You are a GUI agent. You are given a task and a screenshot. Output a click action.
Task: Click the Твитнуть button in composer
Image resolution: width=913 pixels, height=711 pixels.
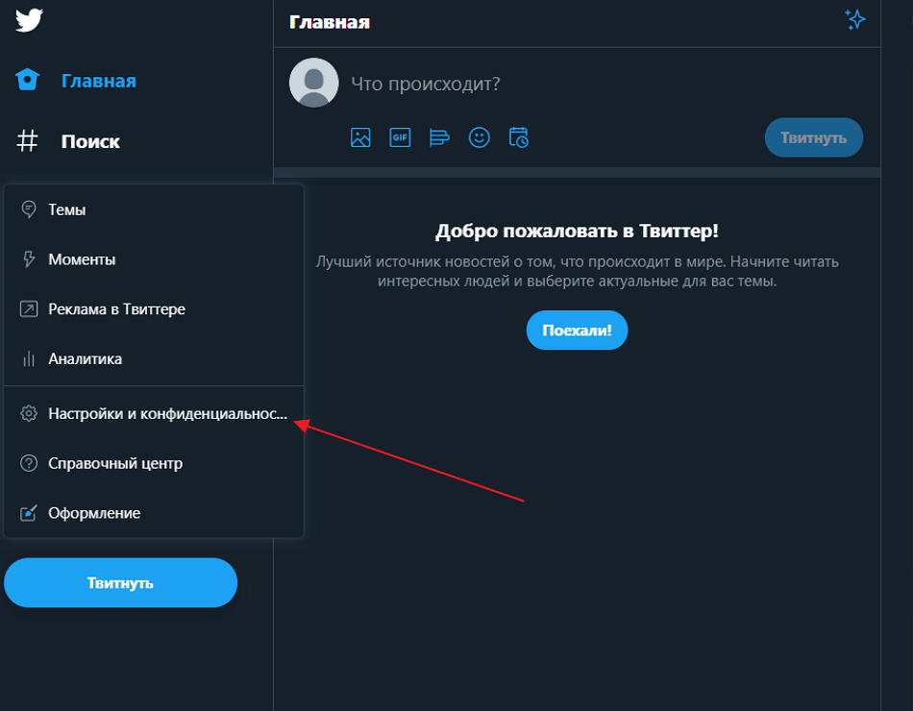pyautogui.click(x=813, y=137)
